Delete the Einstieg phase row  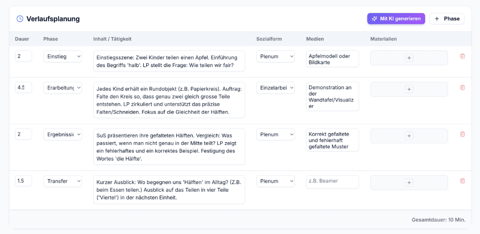[x=463, y=56]
